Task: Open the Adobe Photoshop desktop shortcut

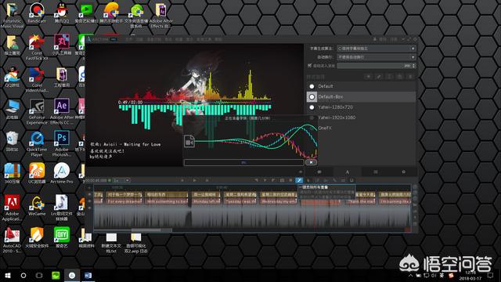Action: click(61, 143)
